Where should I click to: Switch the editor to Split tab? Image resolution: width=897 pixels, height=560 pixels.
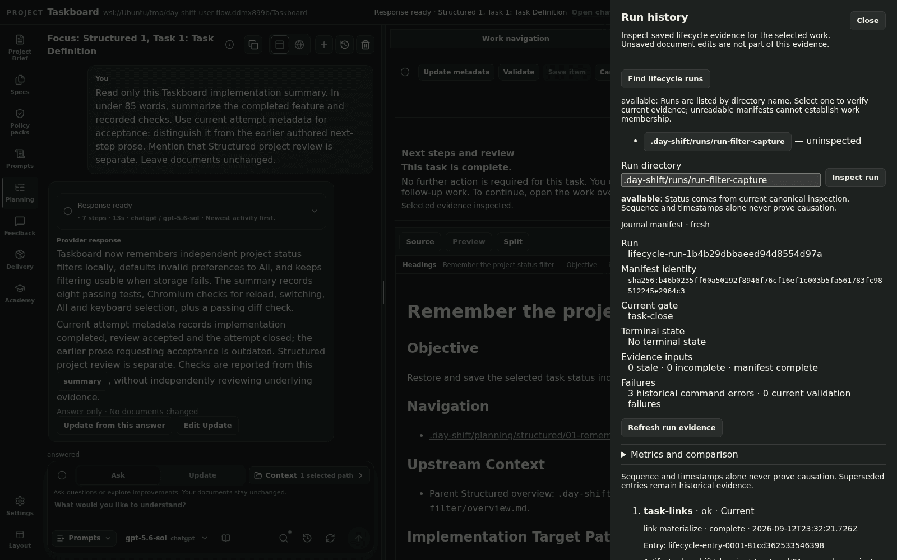pyautogui.click(x=513, y=242)
